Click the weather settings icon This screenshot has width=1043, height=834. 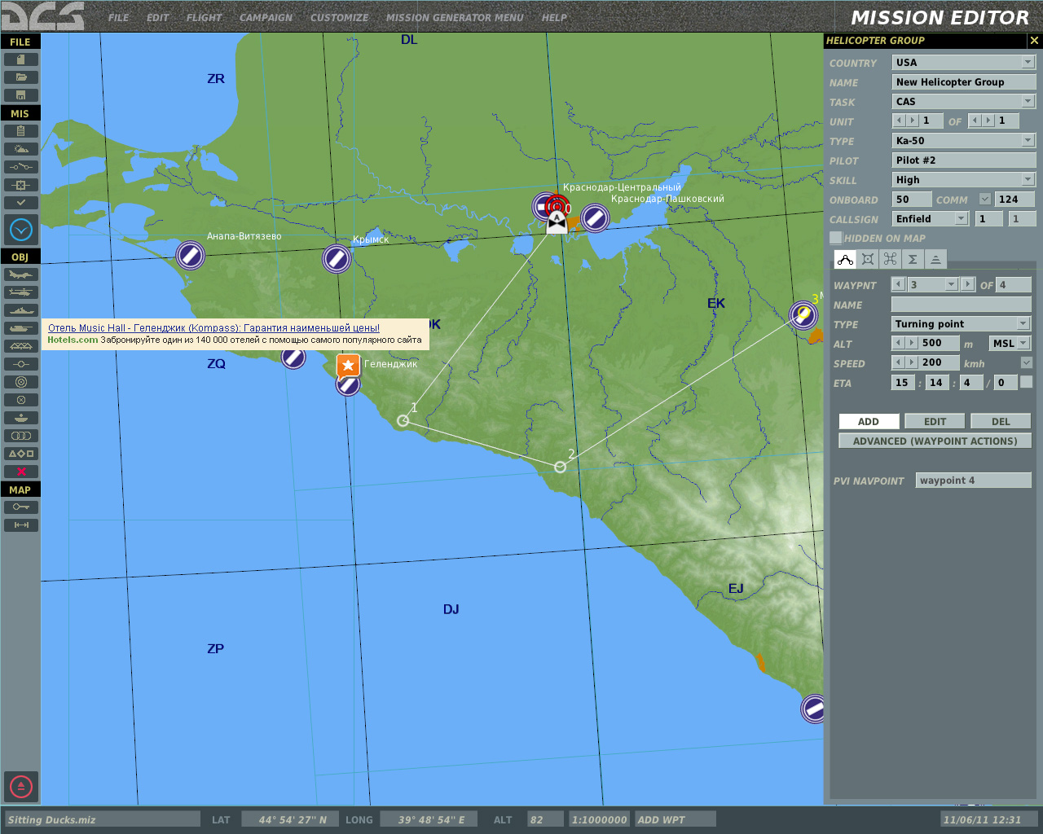[x=20, y=149]
